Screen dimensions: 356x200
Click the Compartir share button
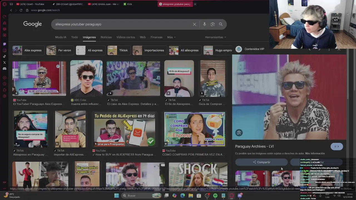coord(261,162)
